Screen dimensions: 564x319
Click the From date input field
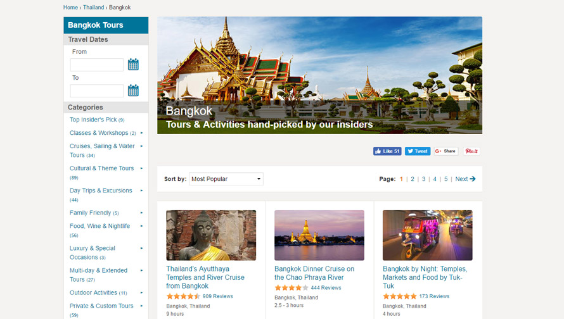(97, 65)
